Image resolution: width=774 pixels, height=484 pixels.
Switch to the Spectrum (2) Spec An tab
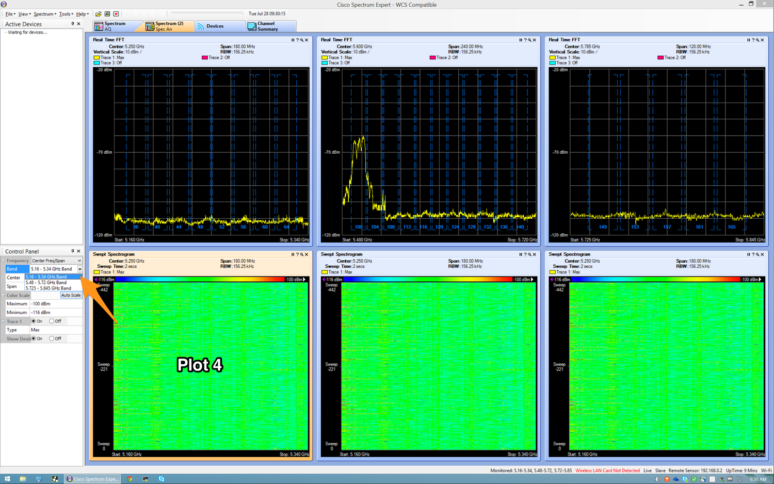169,26
